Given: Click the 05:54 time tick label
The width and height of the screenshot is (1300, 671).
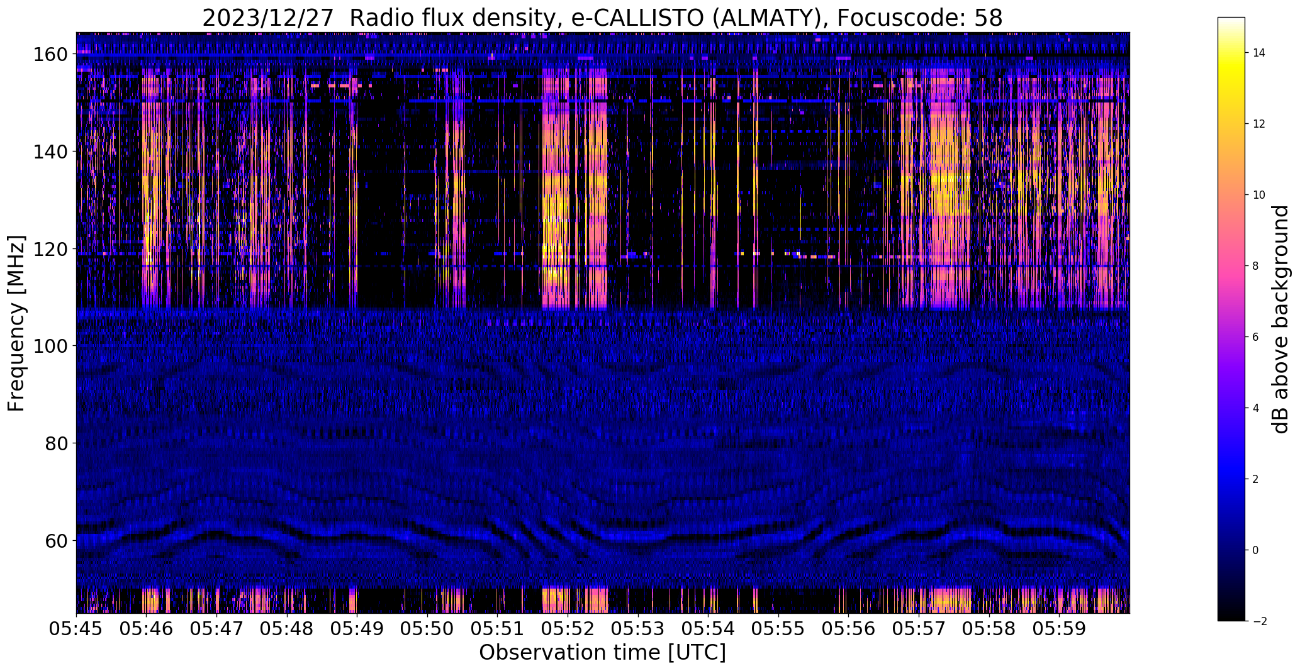Looking at the screenshot, I should [x=709, y=629].
